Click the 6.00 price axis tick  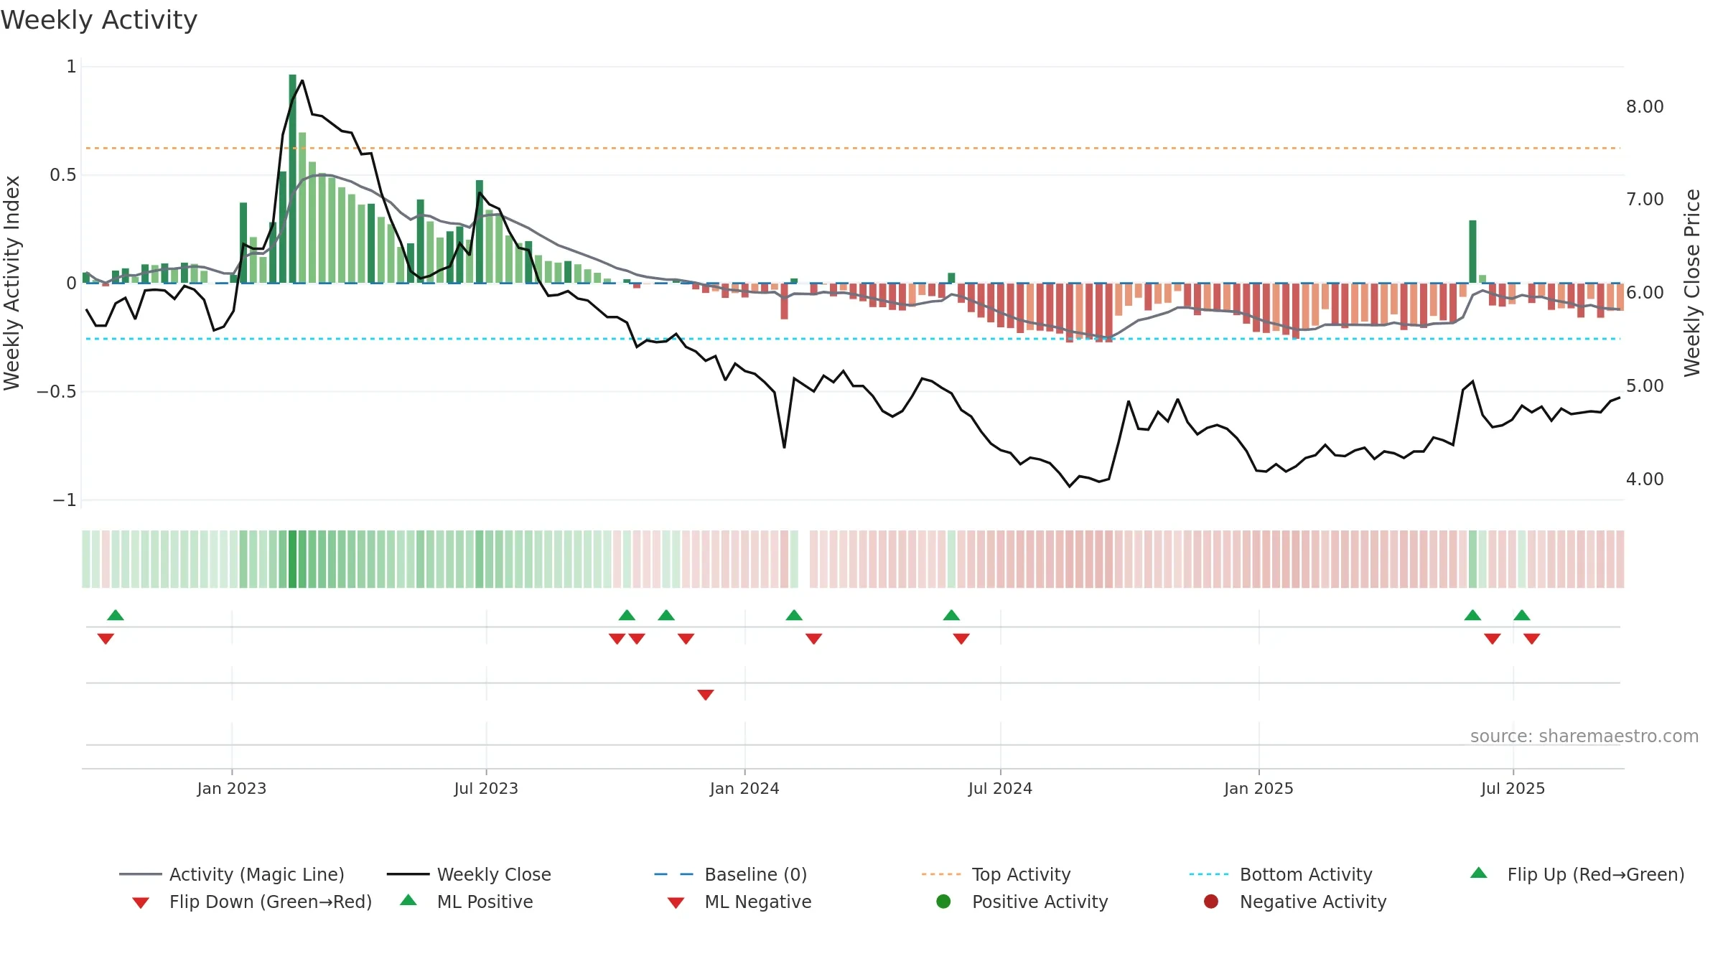1645,292
